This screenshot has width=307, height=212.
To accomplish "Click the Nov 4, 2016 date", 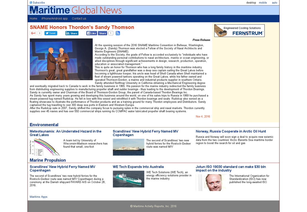I will tap(203, 116).
